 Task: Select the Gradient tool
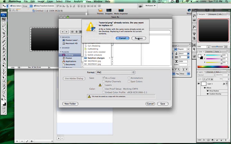[x=4, y=59]
